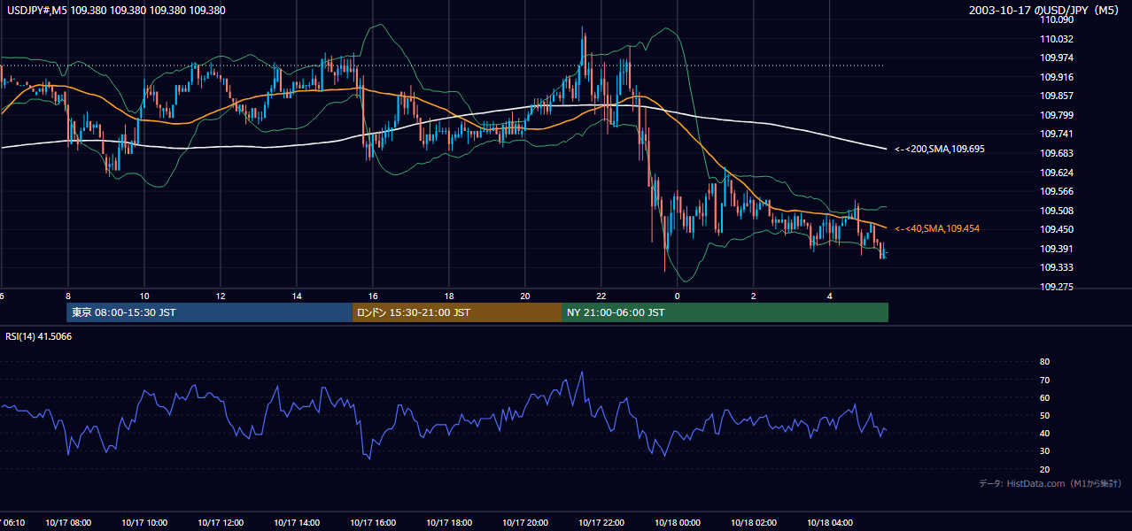Select the ロンドン 15:30-21:00 JST session bar
This screenshot has width=1132, height=531.
(x=456, y=312)
